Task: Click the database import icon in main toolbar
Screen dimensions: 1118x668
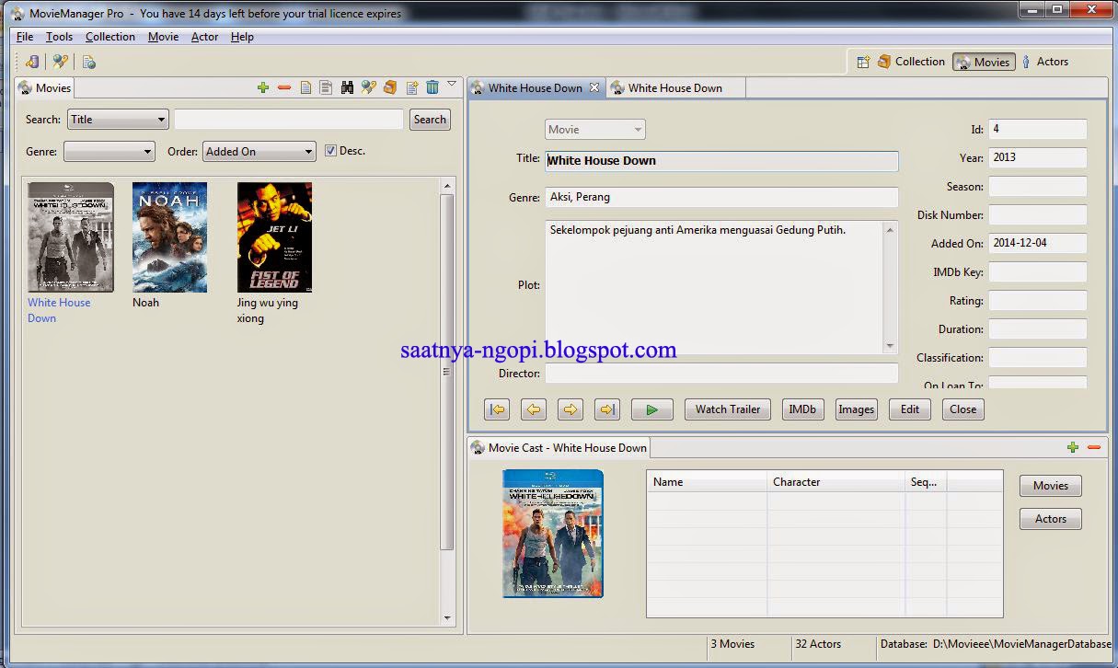Action: (x=32, y=62)
